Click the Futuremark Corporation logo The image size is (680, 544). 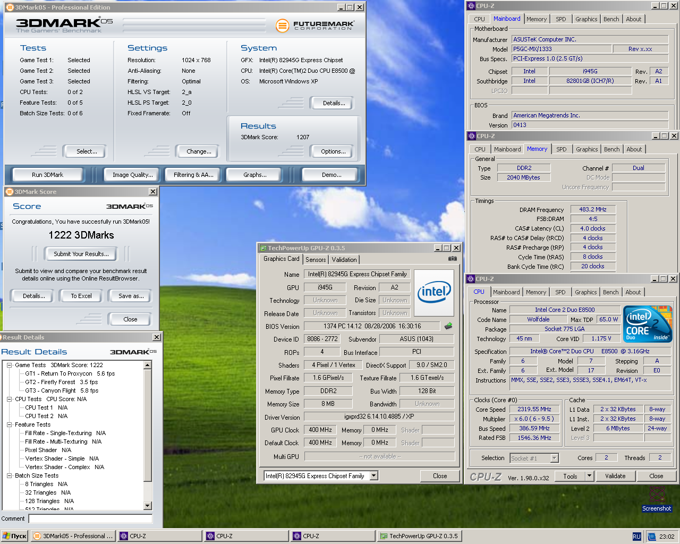(316, 25)
